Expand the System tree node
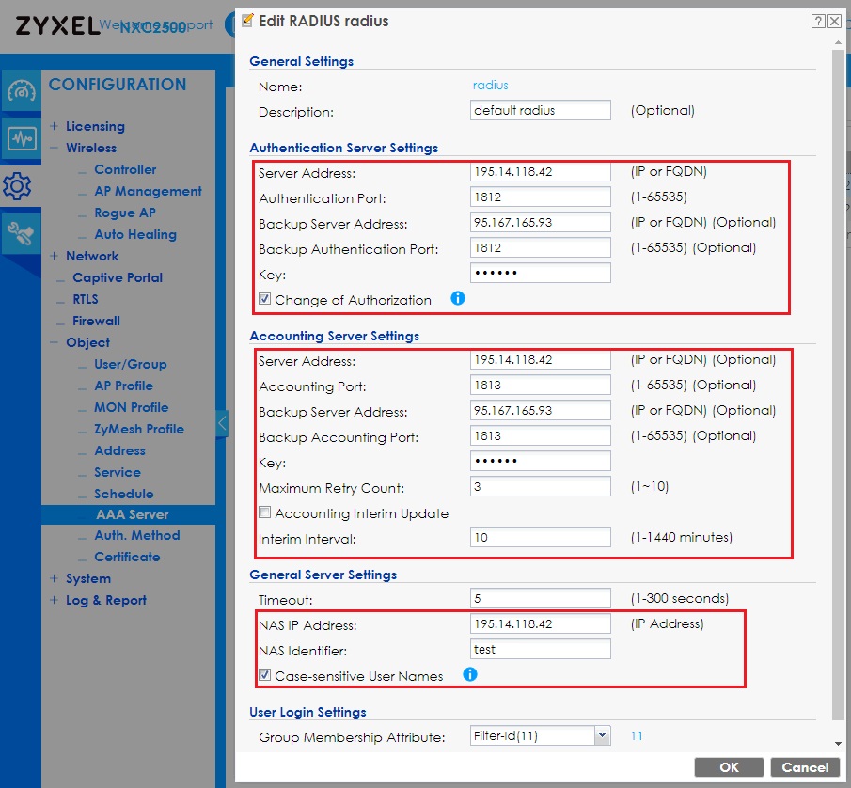 click(x=55, y=578)
